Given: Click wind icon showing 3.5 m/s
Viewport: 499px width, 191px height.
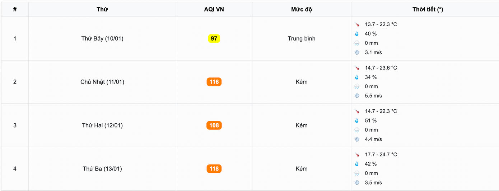Looking at the screenshot, I should click(x=357, y=182).
